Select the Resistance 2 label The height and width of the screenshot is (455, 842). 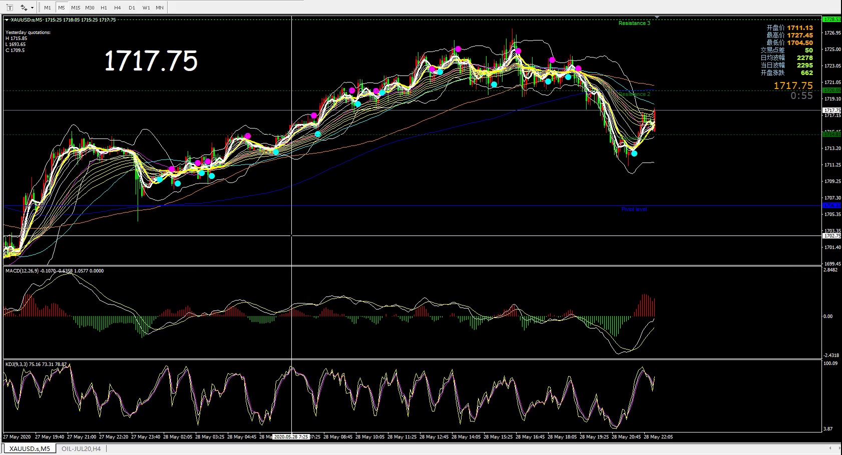tap(634, 94)
